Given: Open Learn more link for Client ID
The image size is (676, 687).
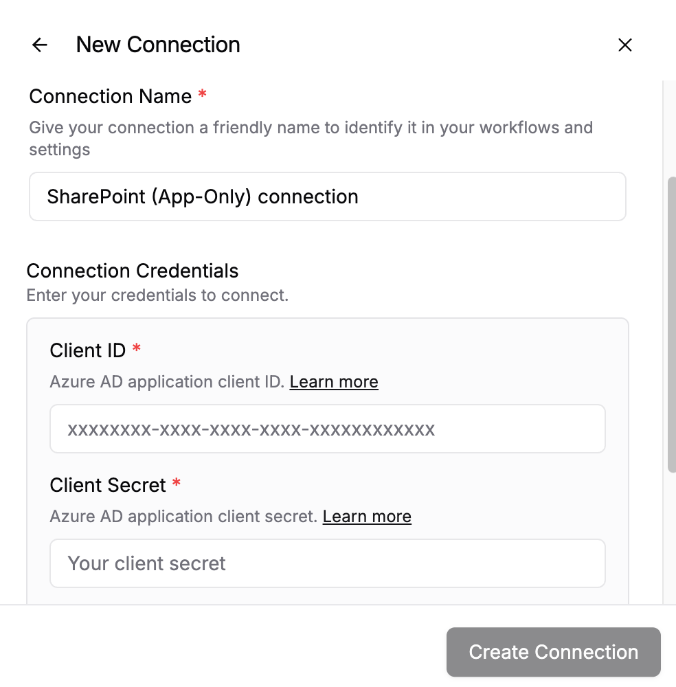Looking at the screenshot, I should tap(334, 382).
